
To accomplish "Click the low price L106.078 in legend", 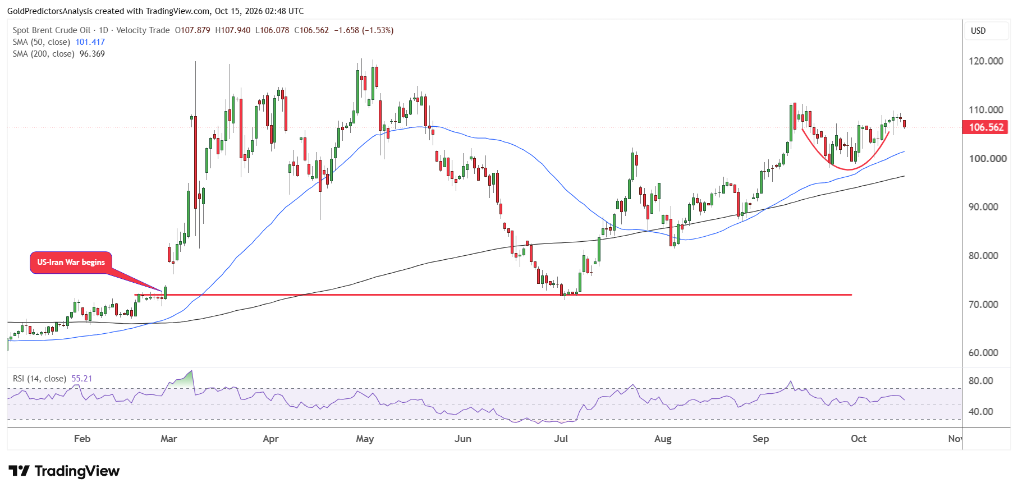I will click(272, 30).
